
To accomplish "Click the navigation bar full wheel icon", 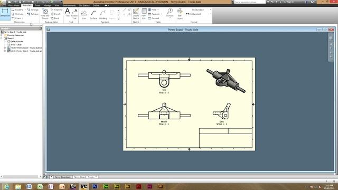I will 331,38.
